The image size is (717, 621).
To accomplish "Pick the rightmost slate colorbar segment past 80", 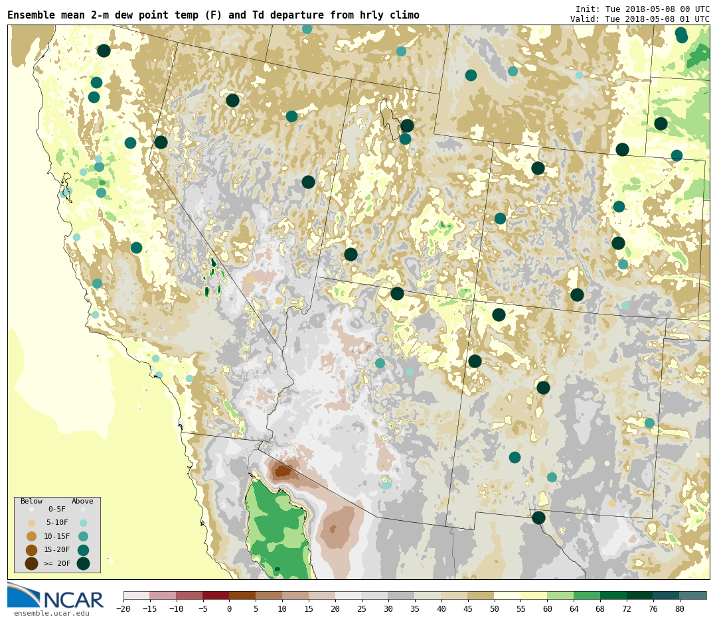I will pyautogui.click(x=693, y=596).
